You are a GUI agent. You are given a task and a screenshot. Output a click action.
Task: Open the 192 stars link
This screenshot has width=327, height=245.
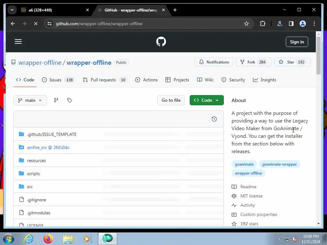(245, 224)
